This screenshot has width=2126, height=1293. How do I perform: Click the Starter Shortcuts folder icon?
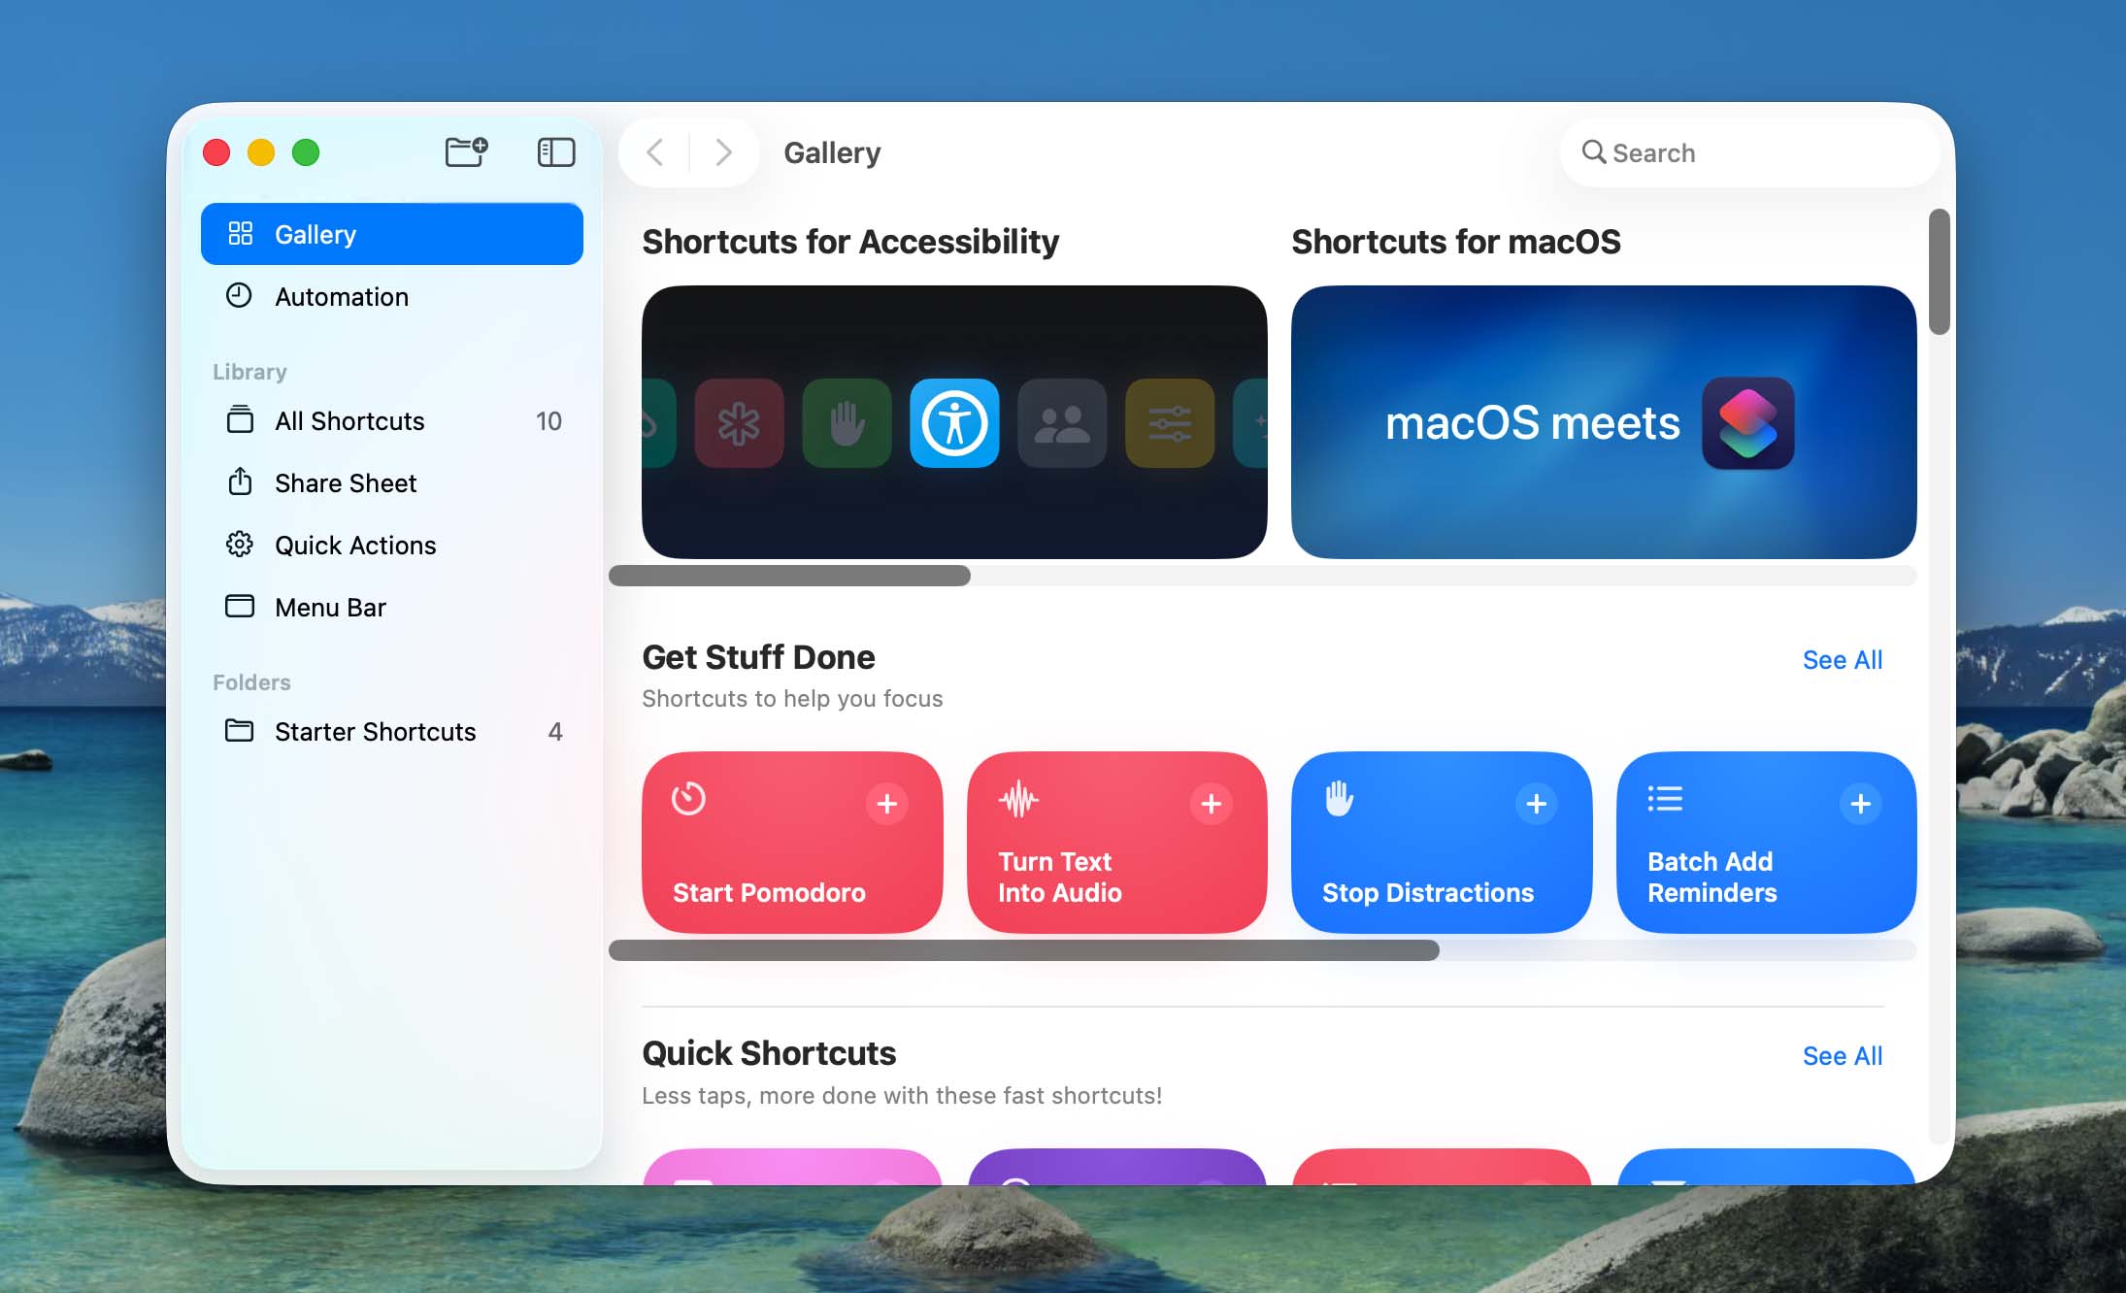239,730
